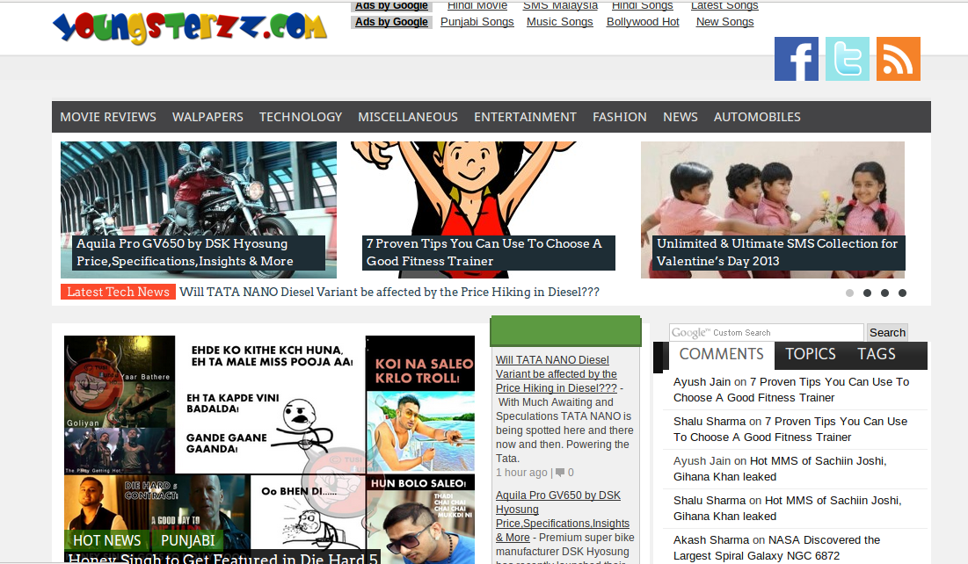Screen dimensions: 968x564
Task: Open the Twitter bird icon
Action: 847,59
